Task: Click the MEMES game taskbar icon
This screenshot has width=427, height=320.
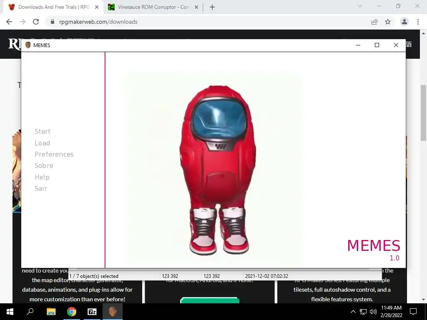Action: click(113, 312)
